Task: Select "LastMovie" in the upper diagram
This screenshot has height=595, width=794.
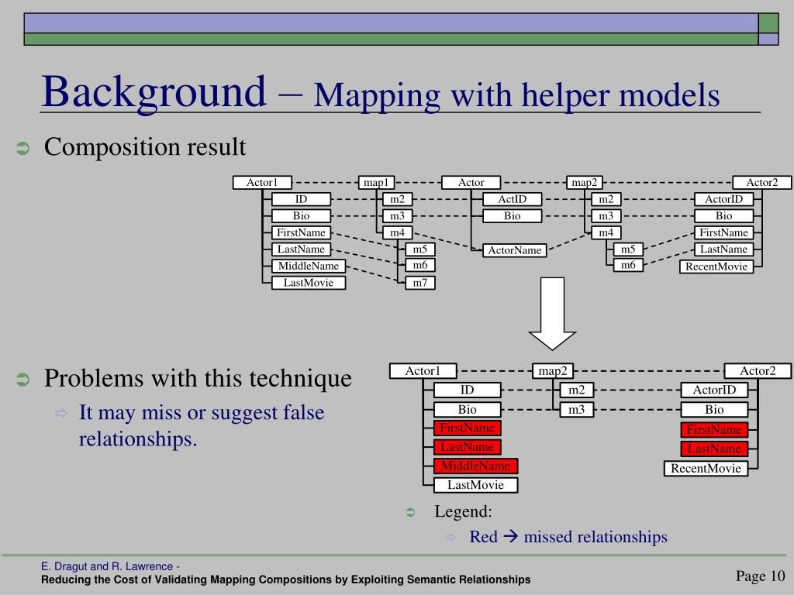Action: pos(309,283)
